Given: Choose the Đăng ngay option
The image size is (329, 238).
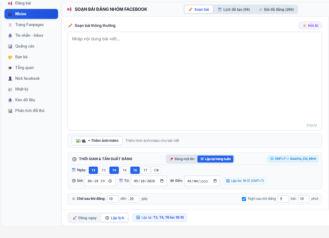Looking at the screenshot, I should (x=85, y=218).
